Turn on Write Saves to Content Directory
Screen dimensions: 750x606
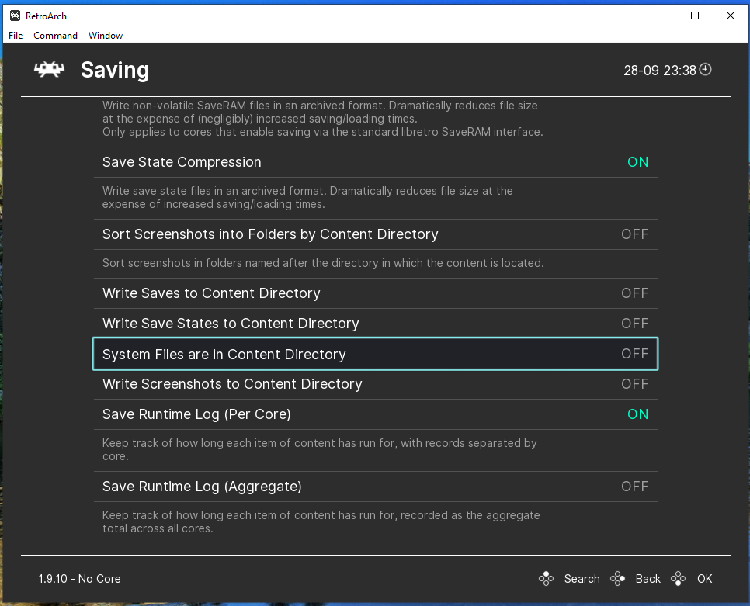pyautogui.click(x=634, y=293)
